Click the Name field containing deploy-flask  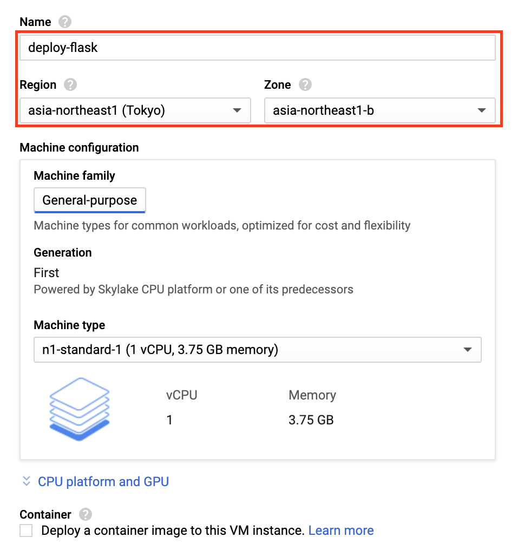[x=258, y=48]
